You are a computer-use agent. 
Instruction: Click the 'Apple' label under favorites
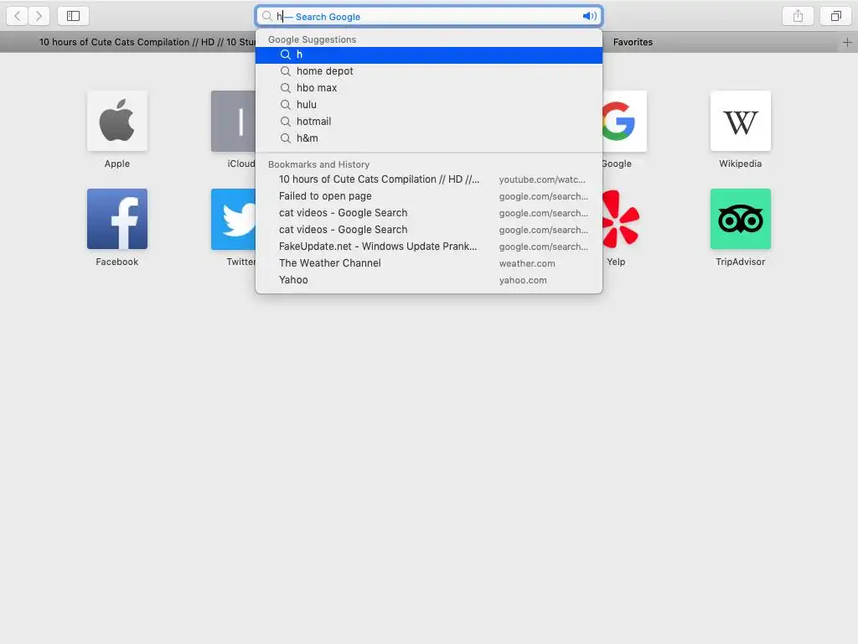(x=117, y=164)
